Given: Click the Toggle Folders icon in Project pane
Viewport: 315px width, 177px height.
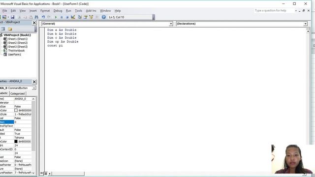Looking at the screenshot, I should (x=10, y=29).
